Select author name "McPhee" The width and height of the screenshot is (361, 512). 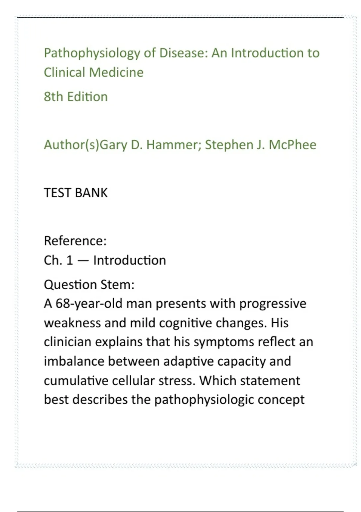pyautogui.click(x=292, y=145)
